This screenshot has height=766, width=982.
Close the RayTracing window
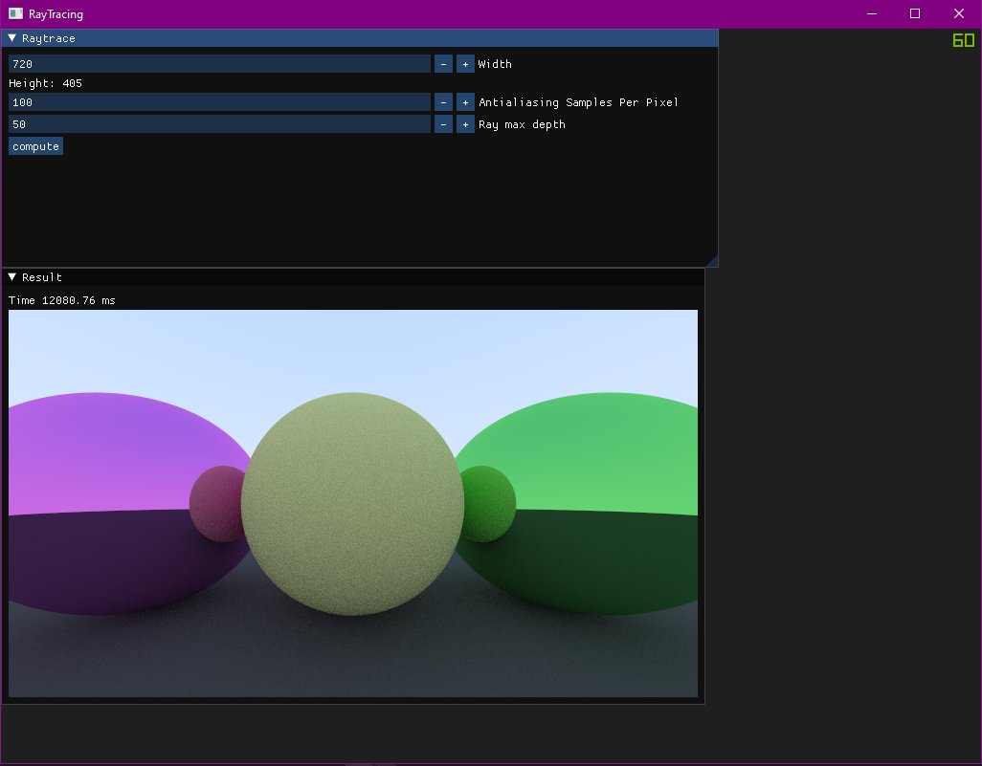pyautogui.click(x=959, y=13)
